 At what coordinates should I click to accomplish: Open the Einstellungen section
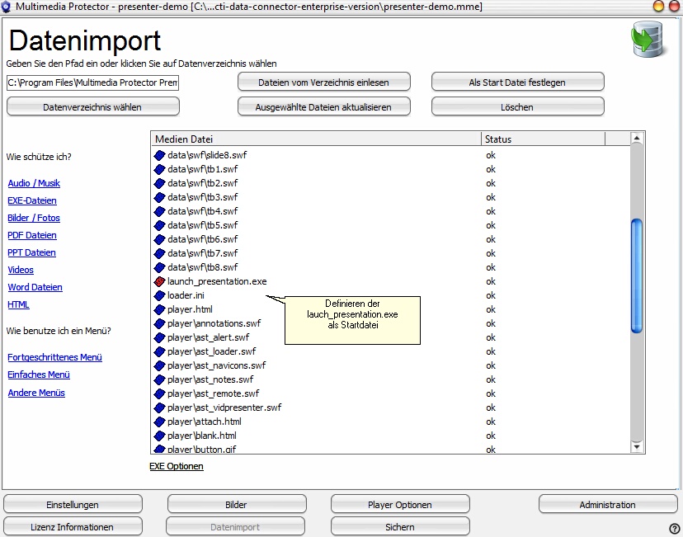click(x=73, y=505)
